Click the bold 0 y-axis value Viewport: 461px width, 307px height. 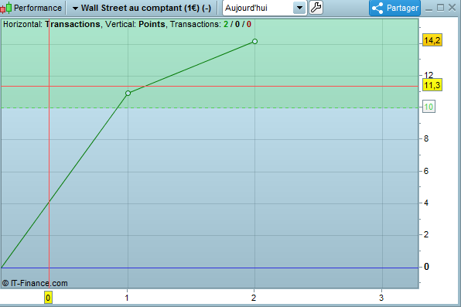point(426,267)
